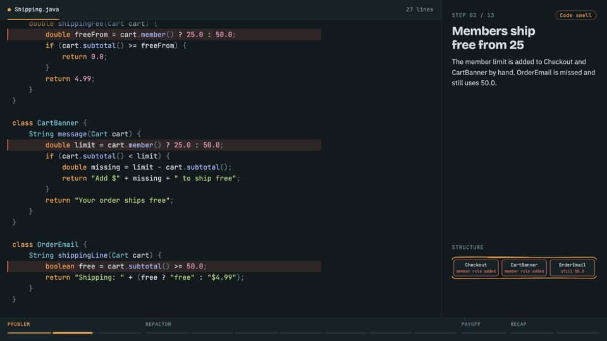Select the OrderEmail structure card

pyautogui.click(x=572, y=268)
